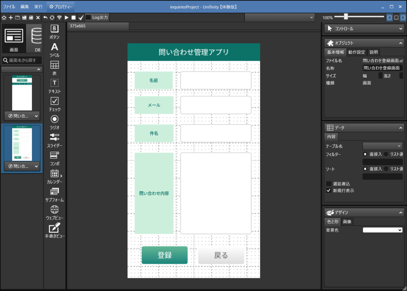Open the テーブル名 dropdown
This screenshot has height=291, width=407.
click(383, 146)
